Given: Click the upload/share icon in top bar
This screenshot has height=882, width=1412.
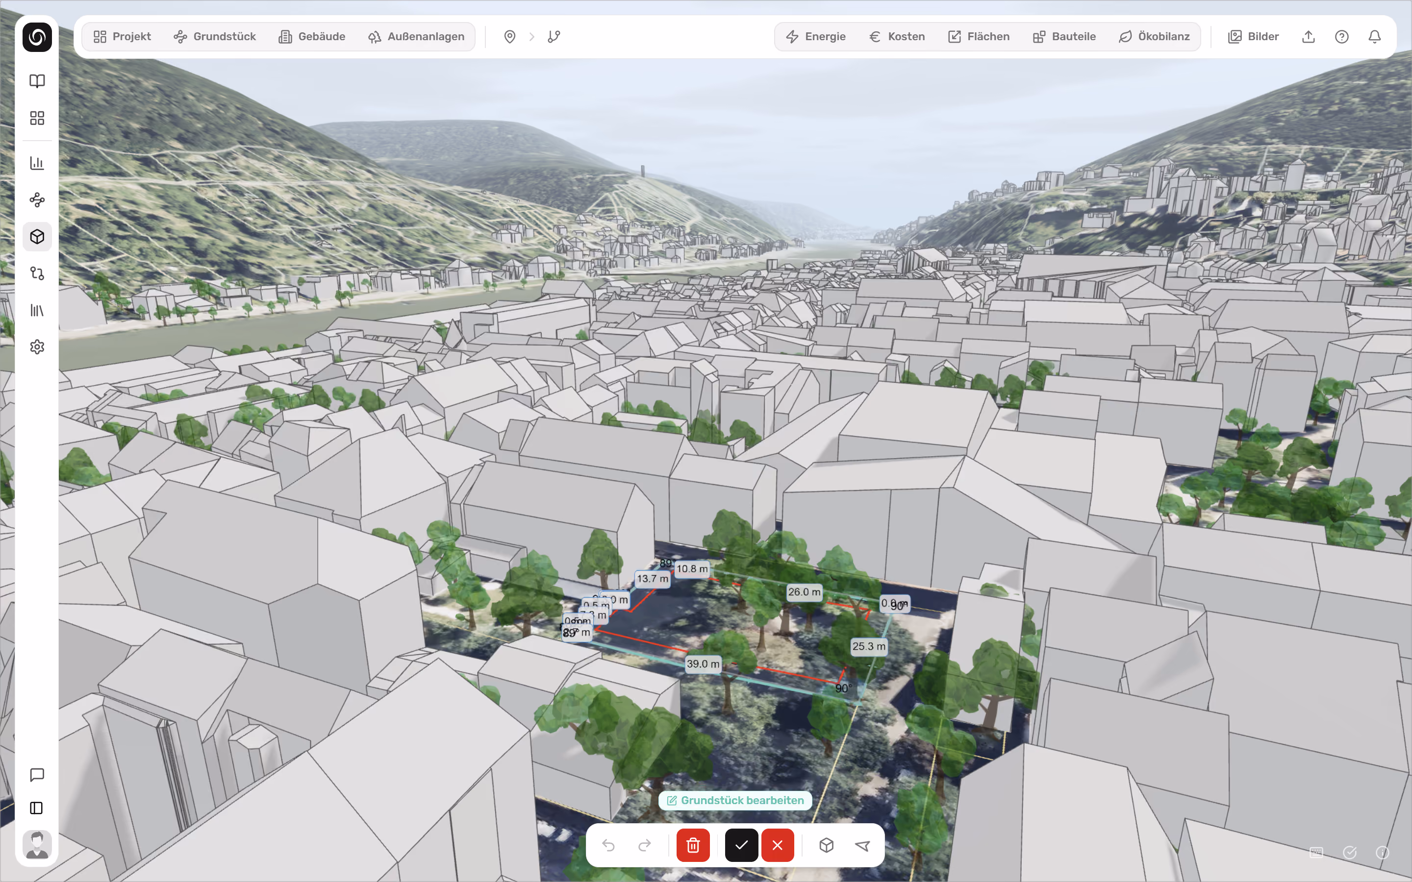Looking at the screenshot, I should [1309, 37].
